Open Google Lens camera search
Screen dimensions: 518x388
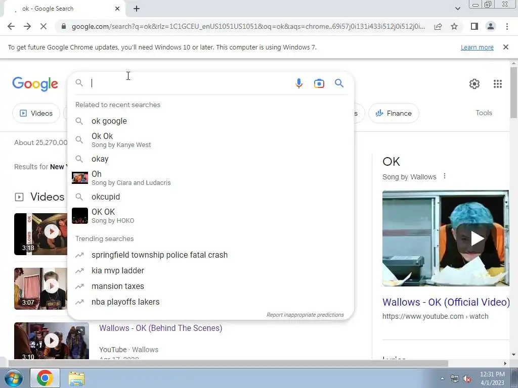click(x=319, y=83)
